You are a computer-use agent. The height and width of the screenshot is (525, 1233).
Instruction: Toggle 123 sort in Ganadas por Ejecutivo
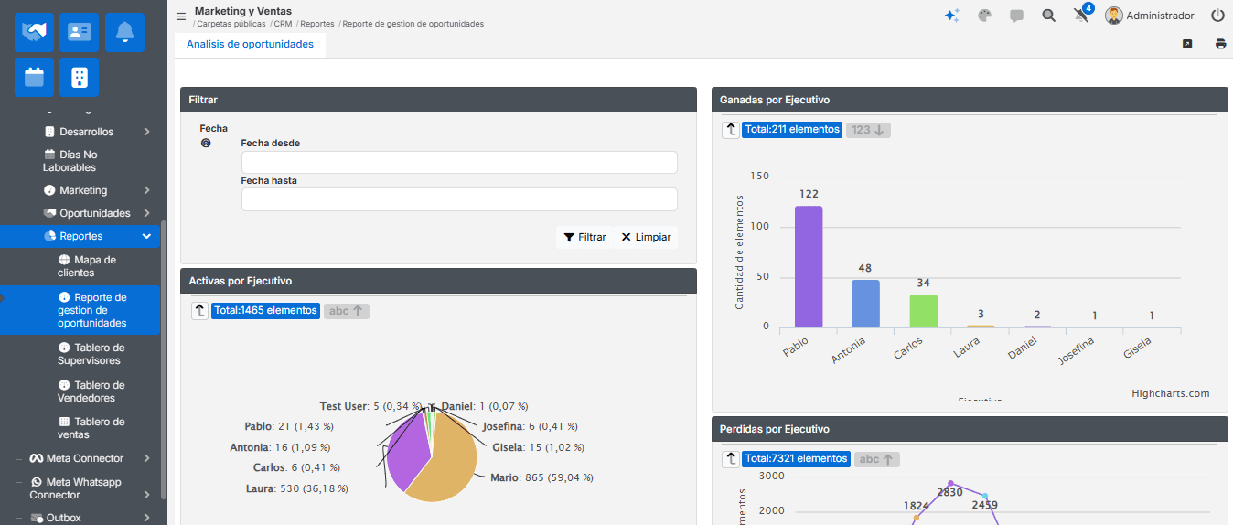[868, 130]
